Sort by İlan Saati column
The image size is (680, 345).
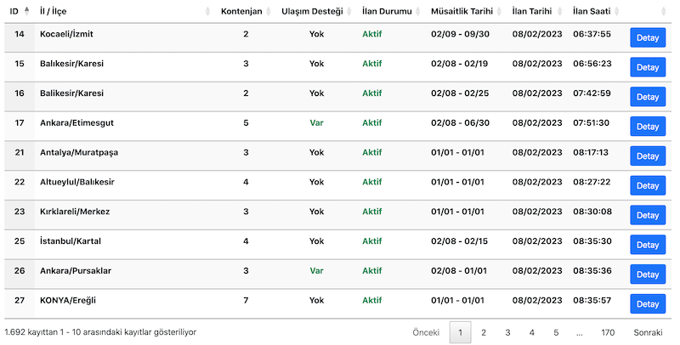(x=591, y=11)
